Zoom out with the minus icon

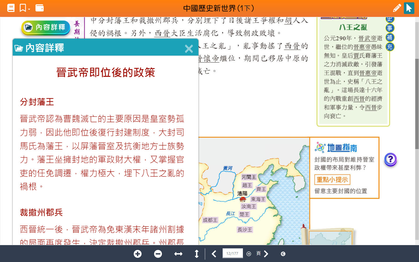(158, 254)
